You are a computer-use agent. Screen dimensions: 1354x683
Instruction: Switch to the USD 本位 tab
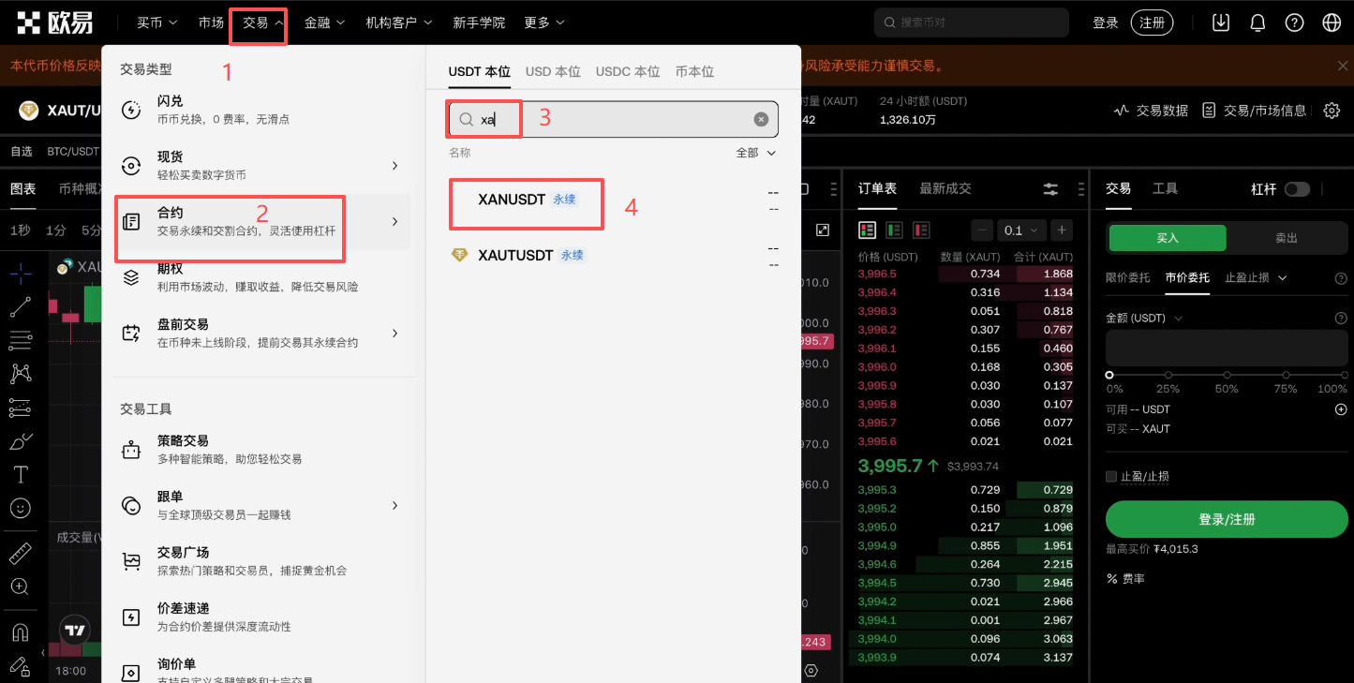tap(553, 71)
